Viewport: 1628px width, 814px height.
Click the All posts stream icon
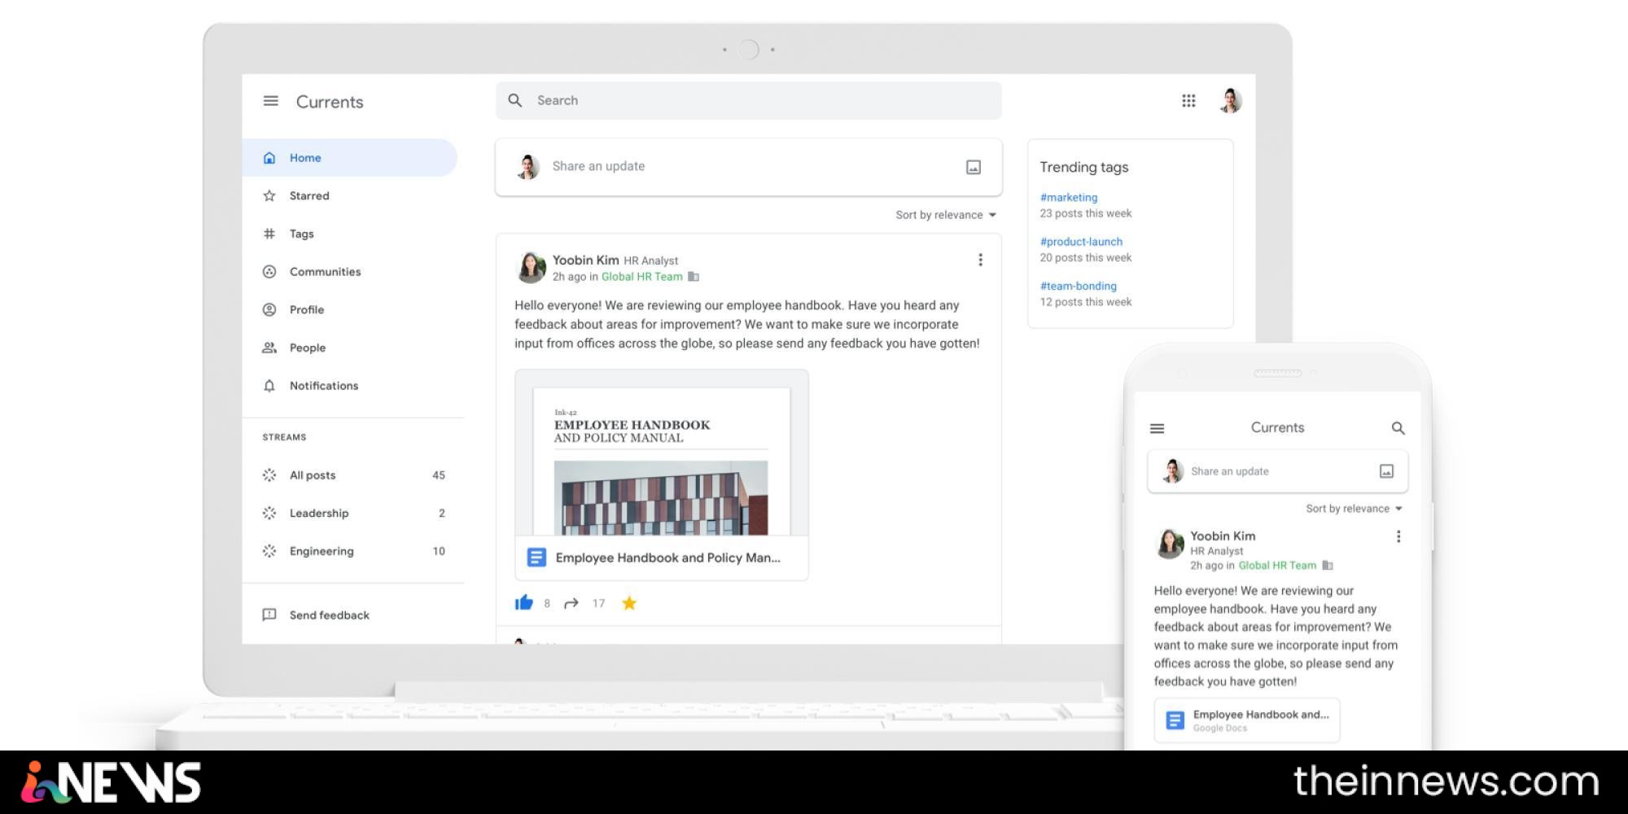pos(269,475)
